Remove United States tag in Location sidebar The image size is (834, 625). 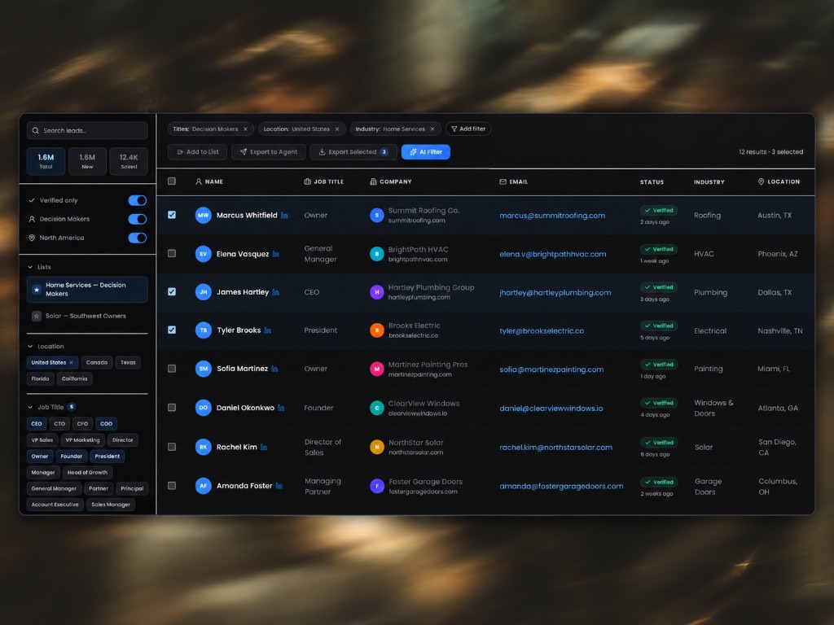(x=72, y=362)
